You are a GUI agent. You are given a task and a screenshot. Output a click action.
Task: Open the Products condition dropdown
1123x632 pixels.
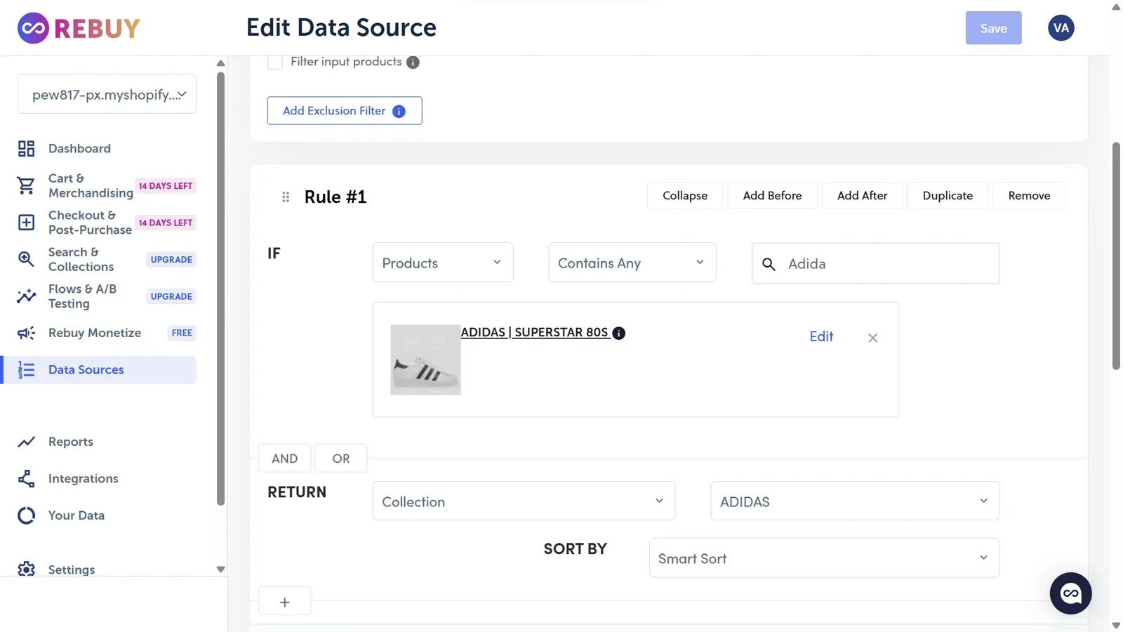pos(443,263)
